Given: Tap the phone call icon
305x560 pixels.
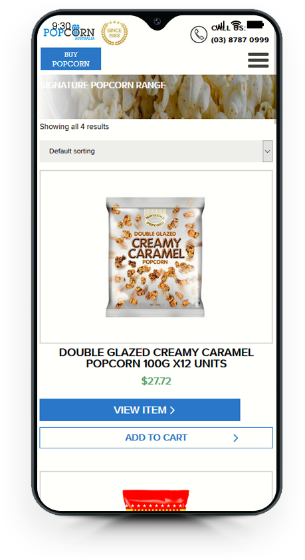Looking at the screenshot, I should (x=199, y=35).
